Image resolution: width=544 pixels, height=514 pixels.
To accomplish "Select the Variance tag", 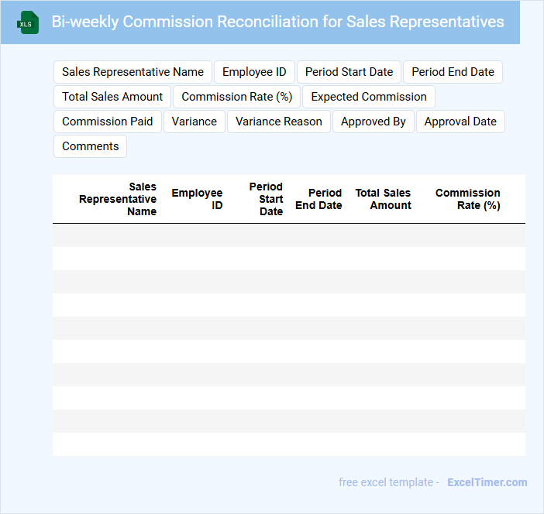I will coord(195,122).
